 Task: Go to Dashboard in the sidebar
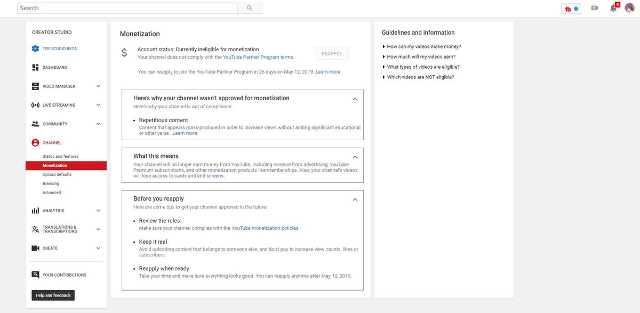[x=55, y=68]
